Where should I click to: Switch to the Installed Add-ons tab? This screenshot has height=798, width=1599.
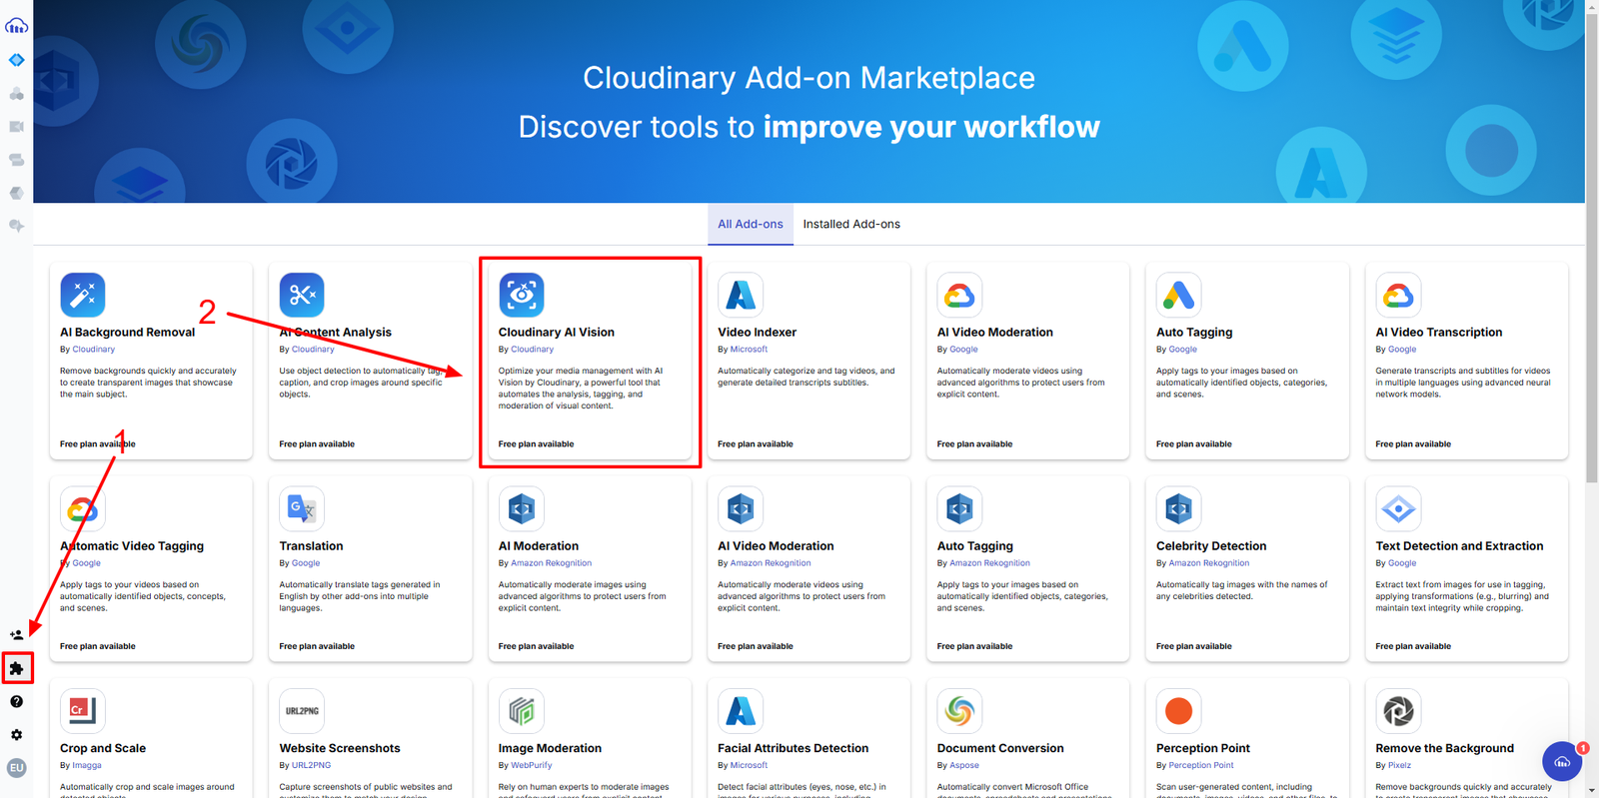851,224
